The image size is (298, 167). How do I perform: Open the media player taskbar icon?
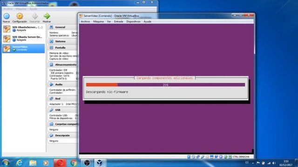[x=46, y=163]
